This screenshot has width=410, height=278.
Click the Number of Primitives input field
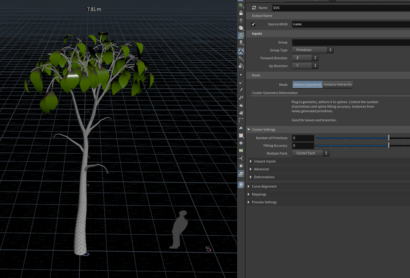coord(303,138)
